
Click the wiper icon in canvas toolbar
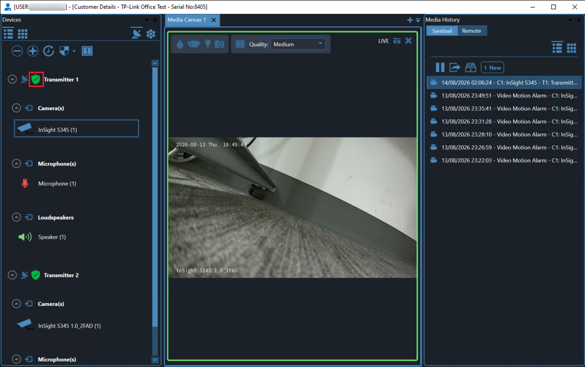(x=193, y=44)
